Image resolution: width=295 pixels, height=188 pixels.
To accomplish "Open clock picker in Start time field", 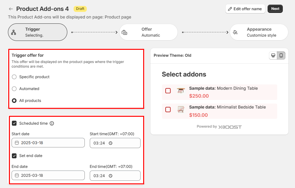I will tap(111, 143).
